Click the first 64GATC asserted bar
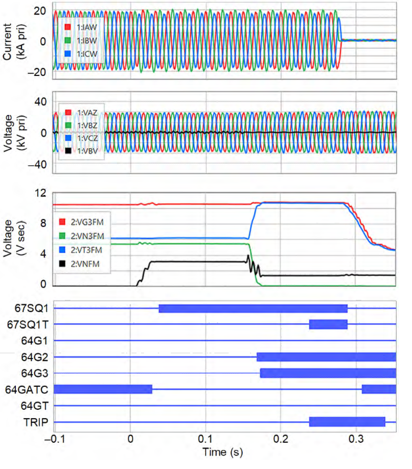The image size is (412, 469). tap(103, 389)
